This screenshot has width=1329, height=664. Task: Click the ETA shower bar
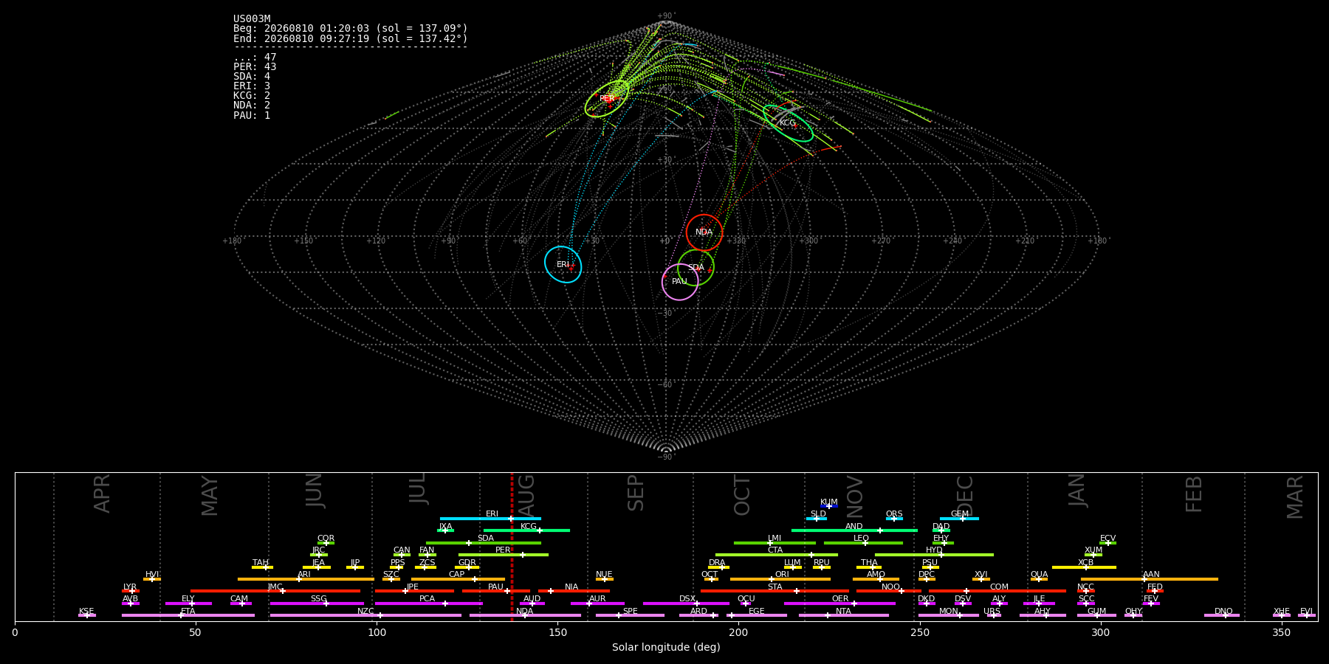(x=188, y=615)
